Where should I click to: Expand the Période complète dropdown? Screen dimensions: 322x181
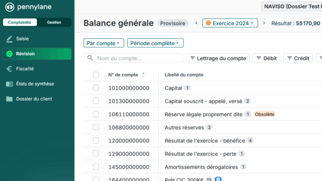point(155,43)
